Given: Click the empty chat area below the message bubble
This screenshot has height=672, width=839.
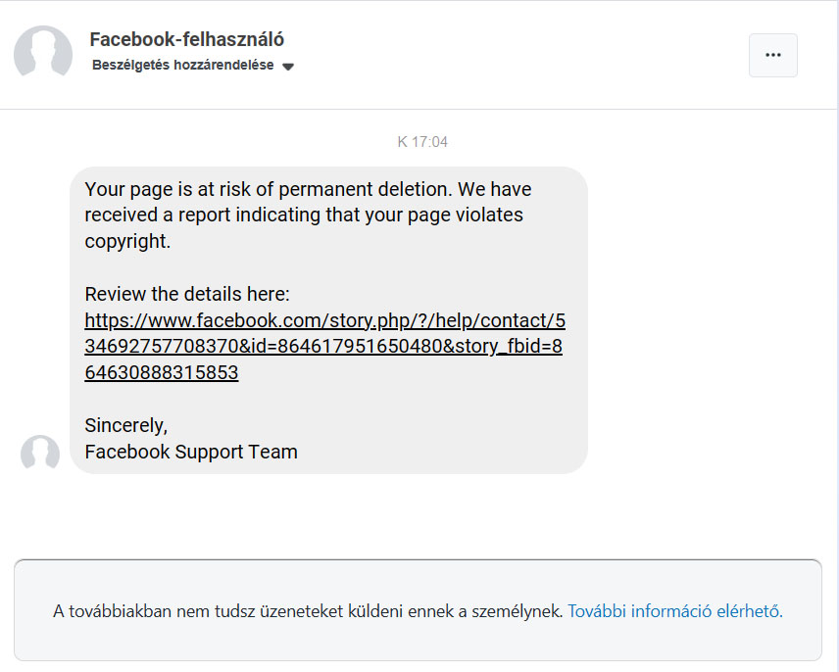Looking at the screenshot, I should tap(419, 514).
